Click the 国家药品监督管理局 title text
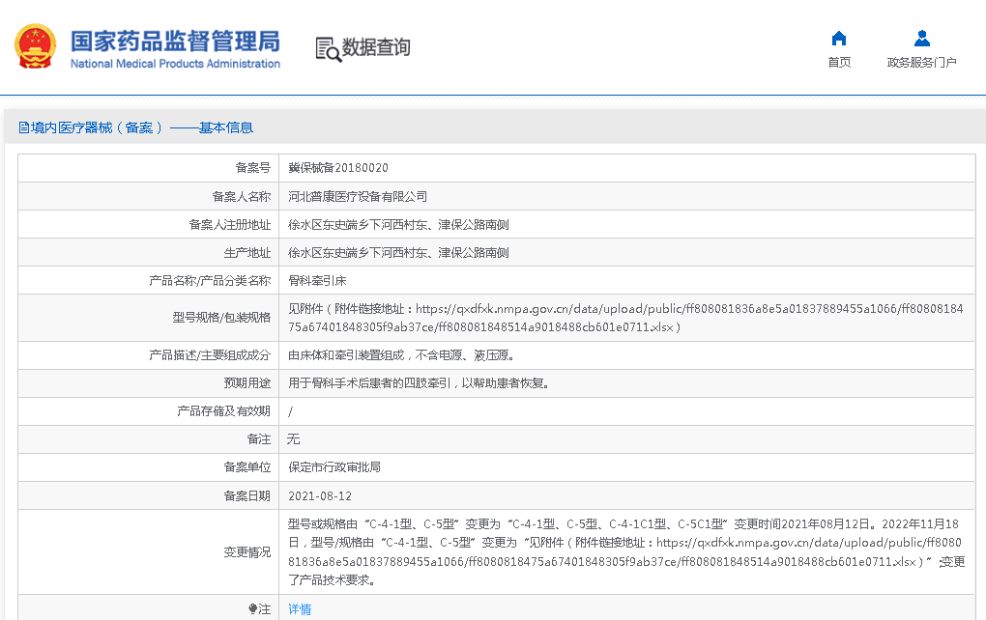 tap(175, 40)
